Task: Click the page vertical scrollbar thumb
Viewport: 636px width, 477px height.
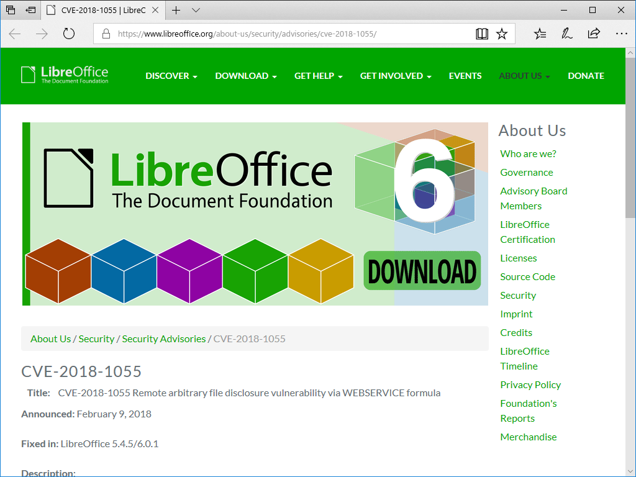Action: pos(630,138)
